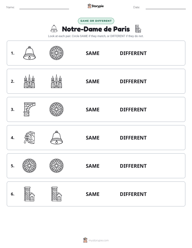Screen dimensions: 192x248
Task: Select the left rose window in row 5
Action: tap(29, 166)
